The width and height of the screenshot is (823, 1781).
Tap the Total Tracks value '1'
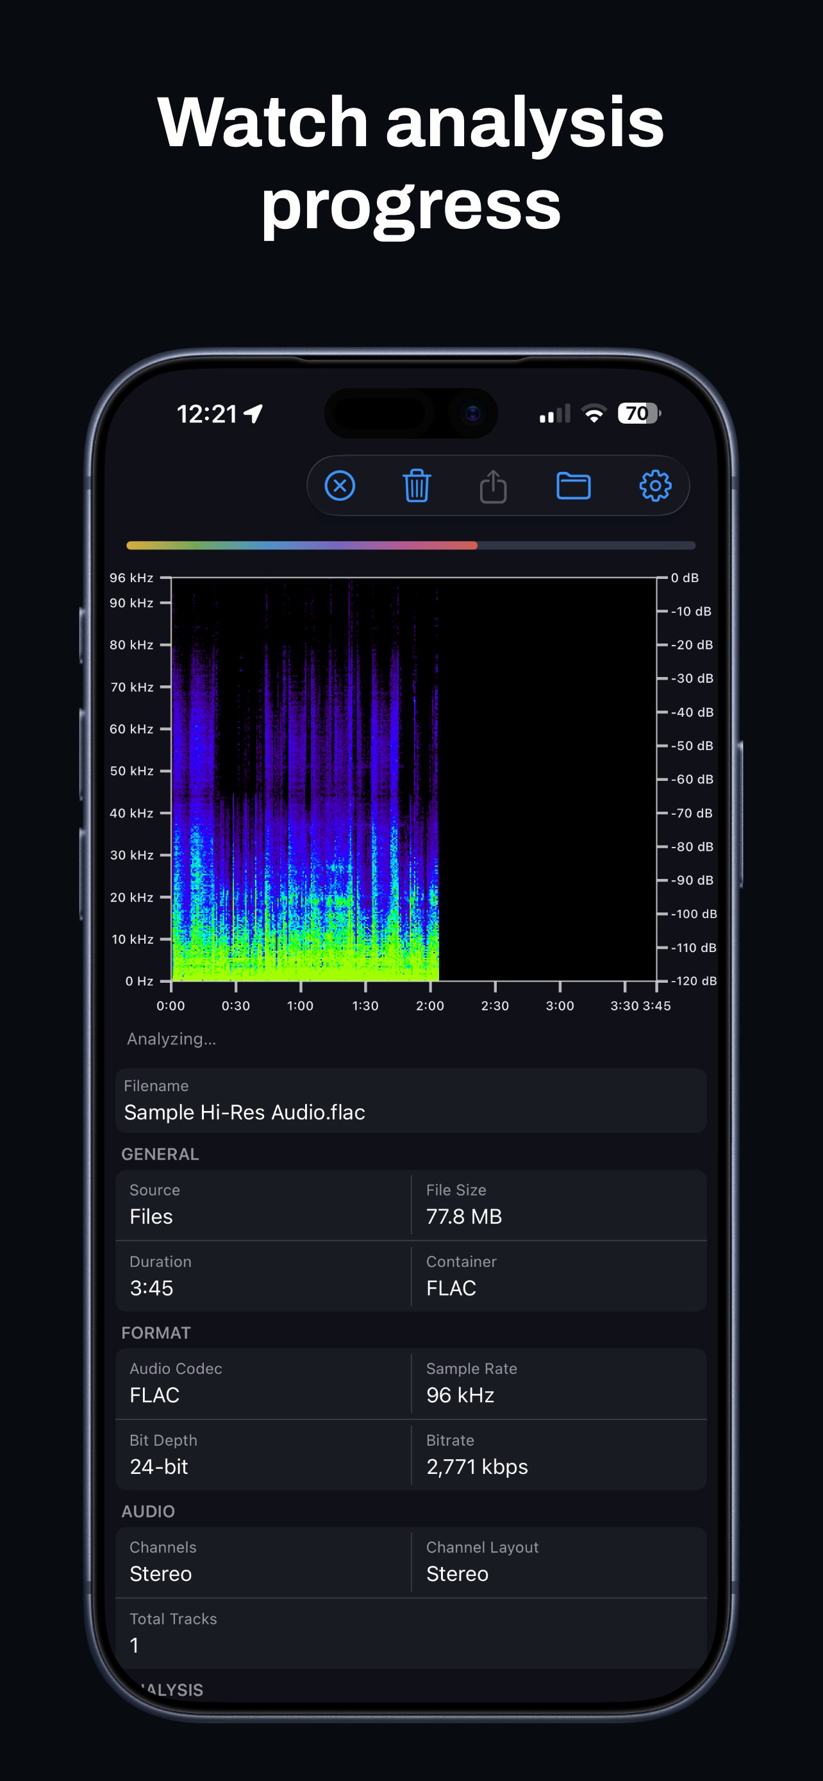(x=134, y=1645)
